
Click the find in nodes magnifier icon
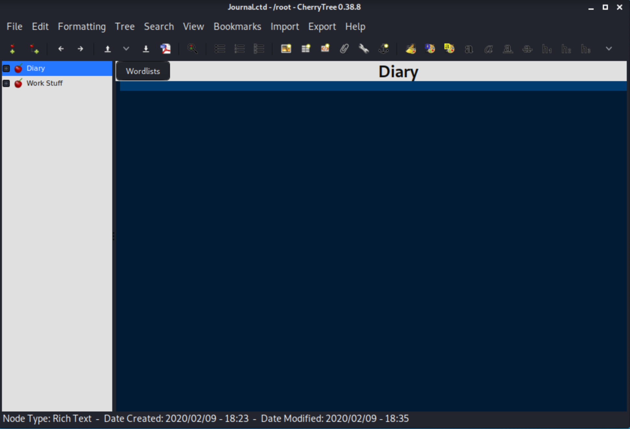(192, 49)
